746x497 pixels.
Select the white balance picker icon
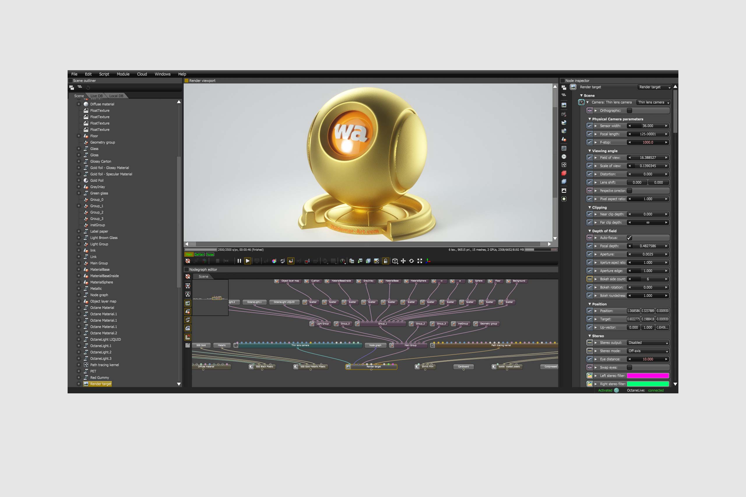pos(274,261)
